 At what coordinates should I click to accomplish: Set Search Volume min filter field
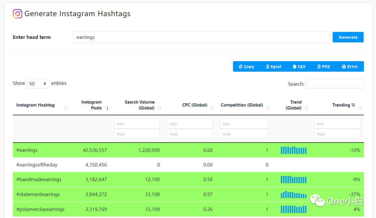pyautogui.click(x=137, y=124)
